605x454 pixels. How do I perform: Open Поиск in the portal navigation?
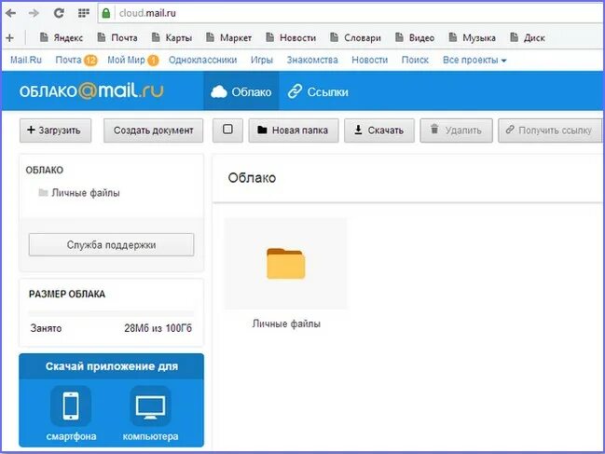coord(415,61)
